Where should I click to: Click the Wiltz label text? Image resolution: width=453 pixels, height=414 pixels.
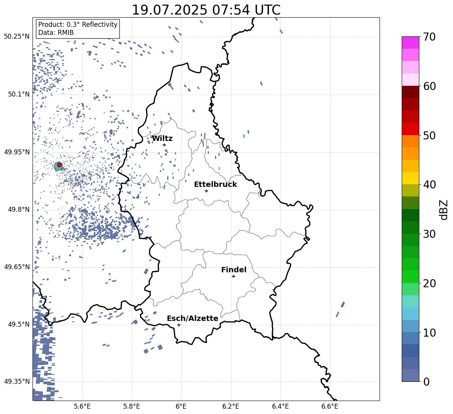[162, 139]
